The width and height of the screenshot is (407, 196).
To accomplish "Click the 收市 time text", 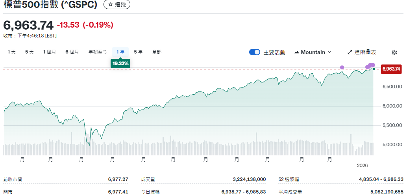I will [30, 36].
